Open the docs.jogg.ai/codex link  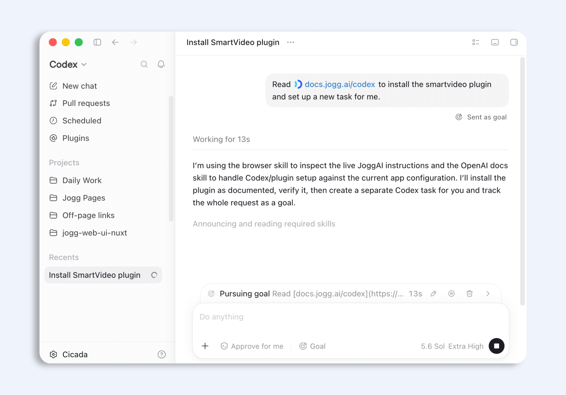[x=340, y=84]
